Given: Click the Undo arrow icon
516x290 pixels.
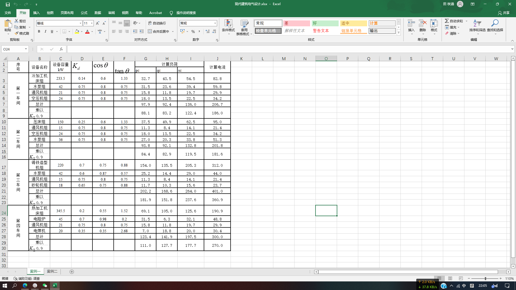Looking at the screenshot, I should click(x=16, y=4).
